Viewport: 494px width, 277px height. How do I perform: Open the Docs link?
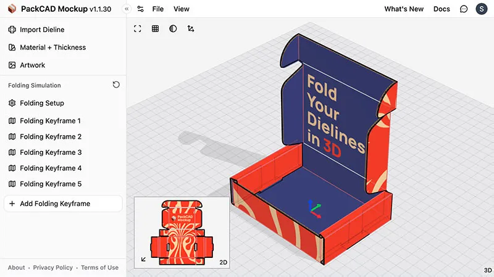[x=442, y=9]
